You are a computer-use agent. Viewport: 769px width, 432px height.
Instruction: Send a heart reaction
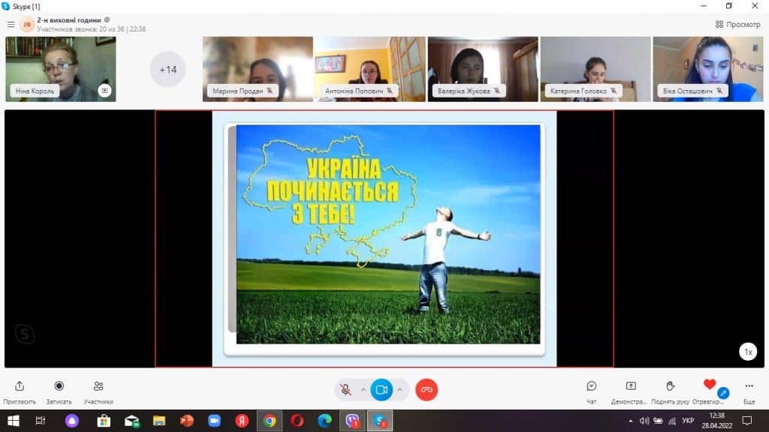click(x=710, y=385)
